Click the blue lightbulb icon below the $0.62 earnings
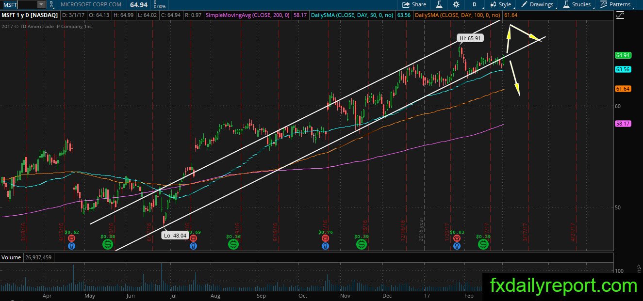The height and width of the screenshot is (301, 643). 72,246
